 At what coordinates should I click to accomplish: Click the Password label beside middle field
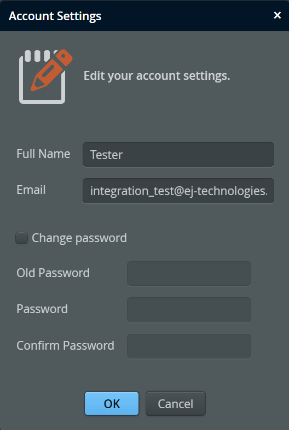42,309
